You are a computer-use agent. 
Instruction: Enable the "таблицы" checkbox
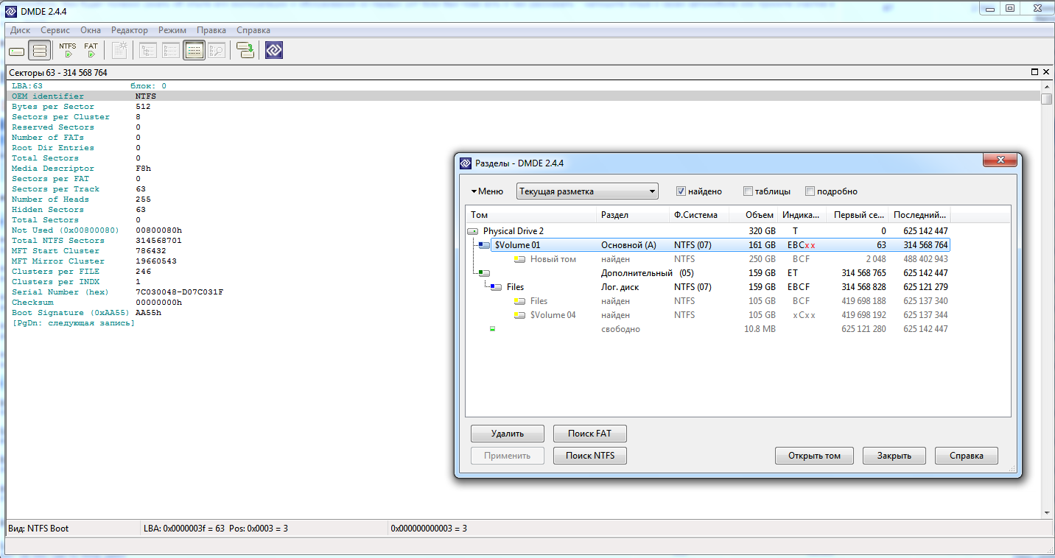pos(748,191)
